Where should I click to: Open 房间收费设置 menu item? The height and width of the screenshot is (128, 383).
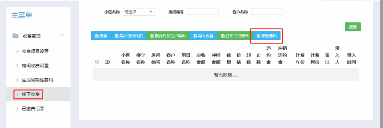tap(35, 66)
